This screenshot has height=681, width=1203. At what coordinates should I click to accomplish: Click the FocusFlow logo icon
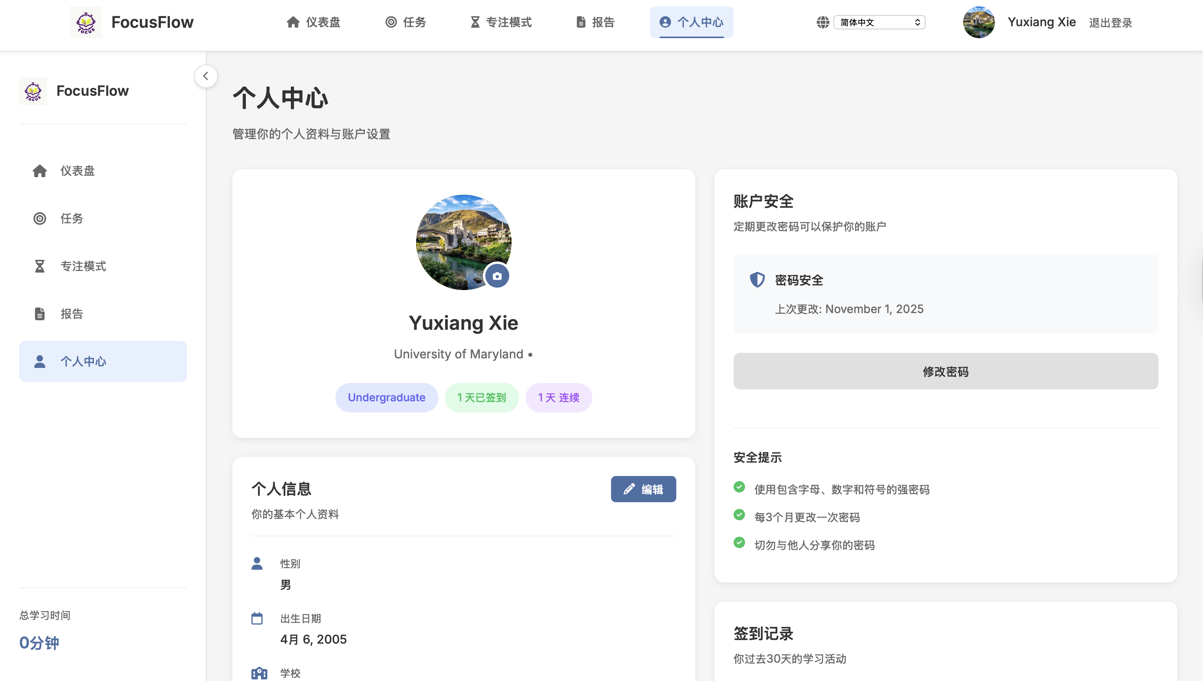[x=86, y=22]
